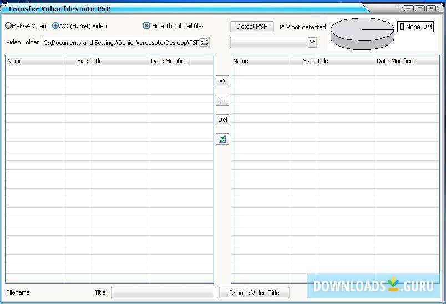Click into the Title input field

[163, 292]
